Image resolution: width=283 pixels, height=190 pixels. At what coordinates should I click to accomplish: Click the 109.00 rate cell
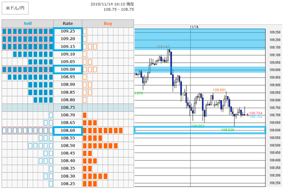(x=68, y=69)
